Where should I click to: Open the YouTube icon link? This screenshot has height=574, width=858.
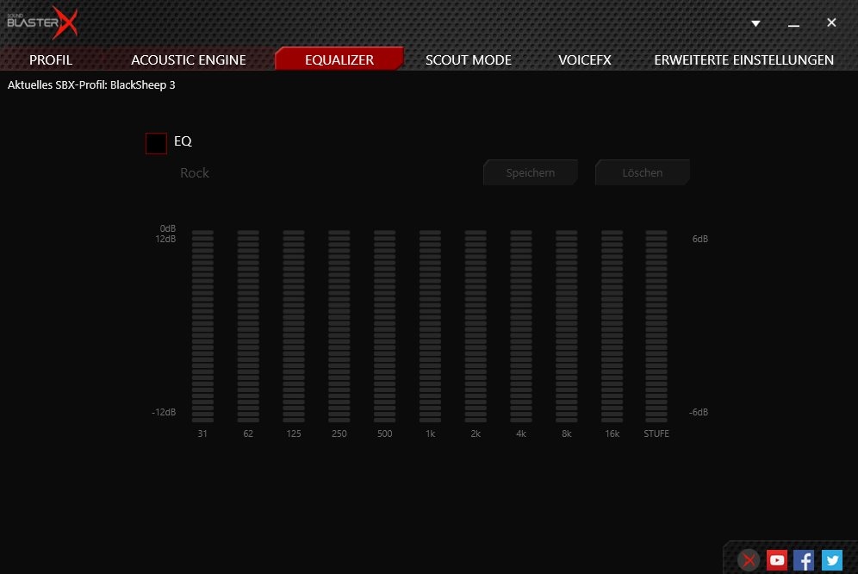[776, 560]
